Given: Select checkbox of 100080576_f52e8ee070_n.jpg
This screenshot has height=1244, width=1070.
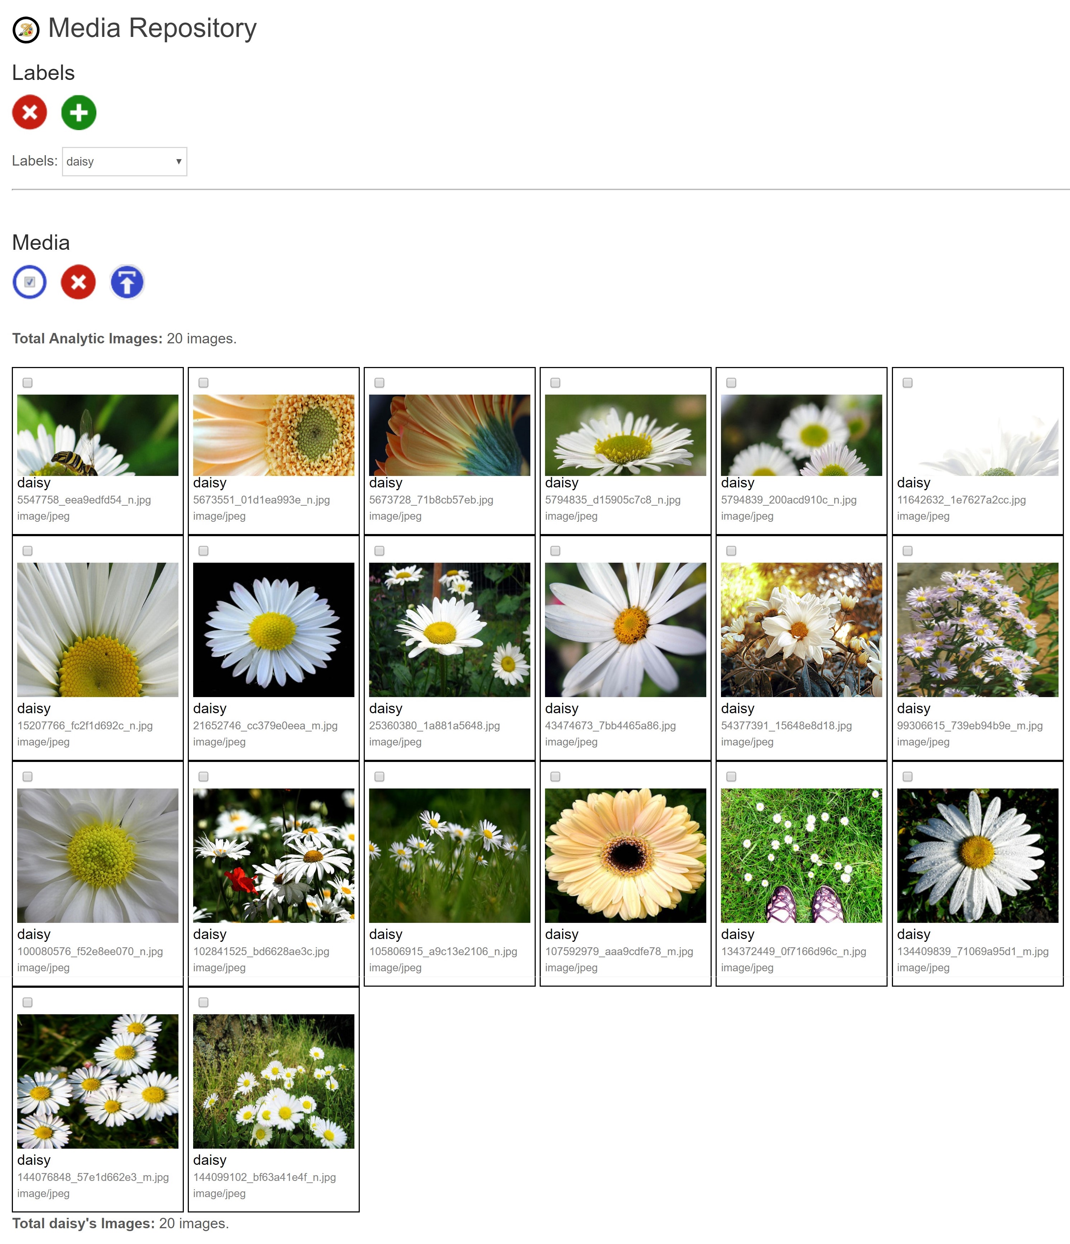Looking at the screenshot, I should [28, 776].
